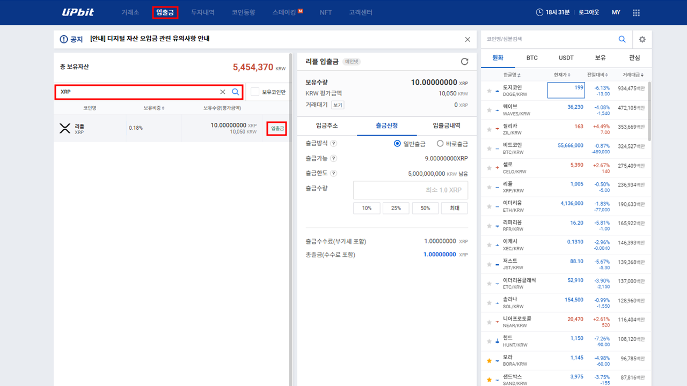Click the XRP coin logo

coord(65,128)
